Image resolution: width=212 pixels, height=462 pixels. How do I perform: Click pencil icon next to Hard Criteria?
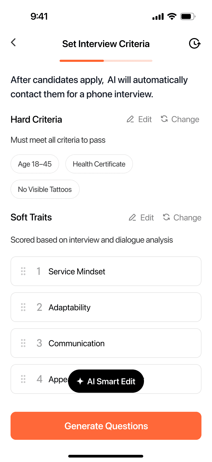click(130, 119)
